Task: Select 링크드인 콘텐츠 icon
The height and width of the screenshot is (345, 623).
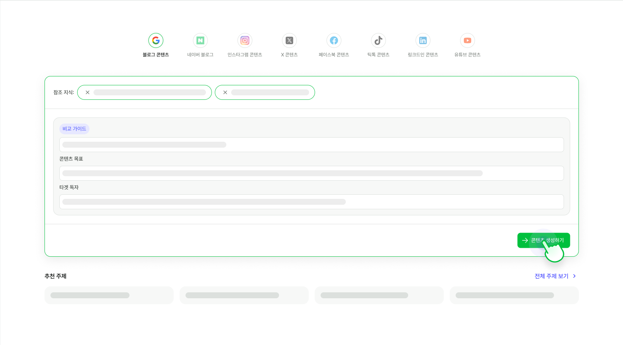Action: coord(423,40)
